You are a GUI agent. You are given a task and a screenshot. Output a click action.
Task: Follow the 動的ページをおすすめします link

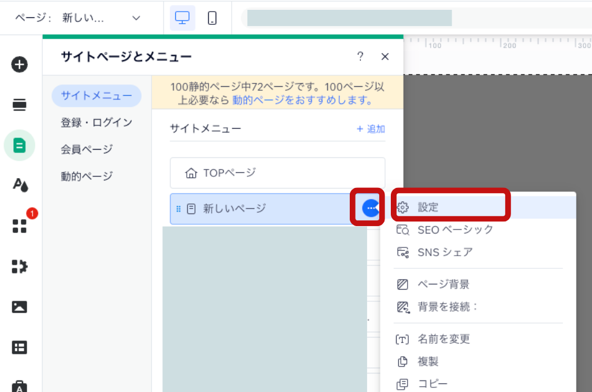tap(302, 100)
